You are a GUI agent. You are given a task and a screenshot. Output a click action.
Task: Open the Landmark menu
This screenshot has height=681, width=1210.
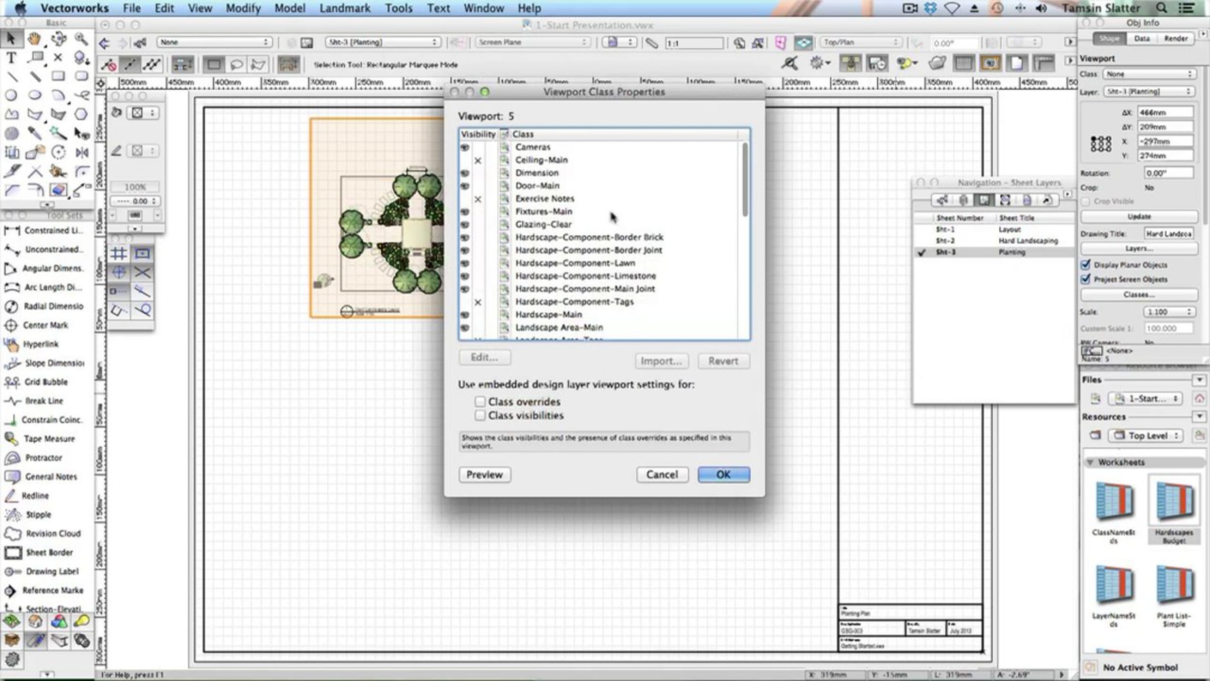click(x=344, y=8)
